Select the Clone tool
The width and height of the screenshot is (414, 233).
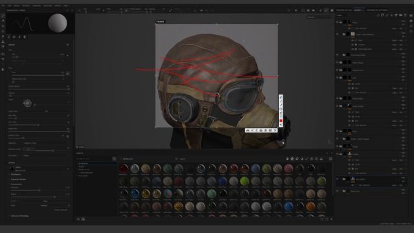click(x=3, y=42)
